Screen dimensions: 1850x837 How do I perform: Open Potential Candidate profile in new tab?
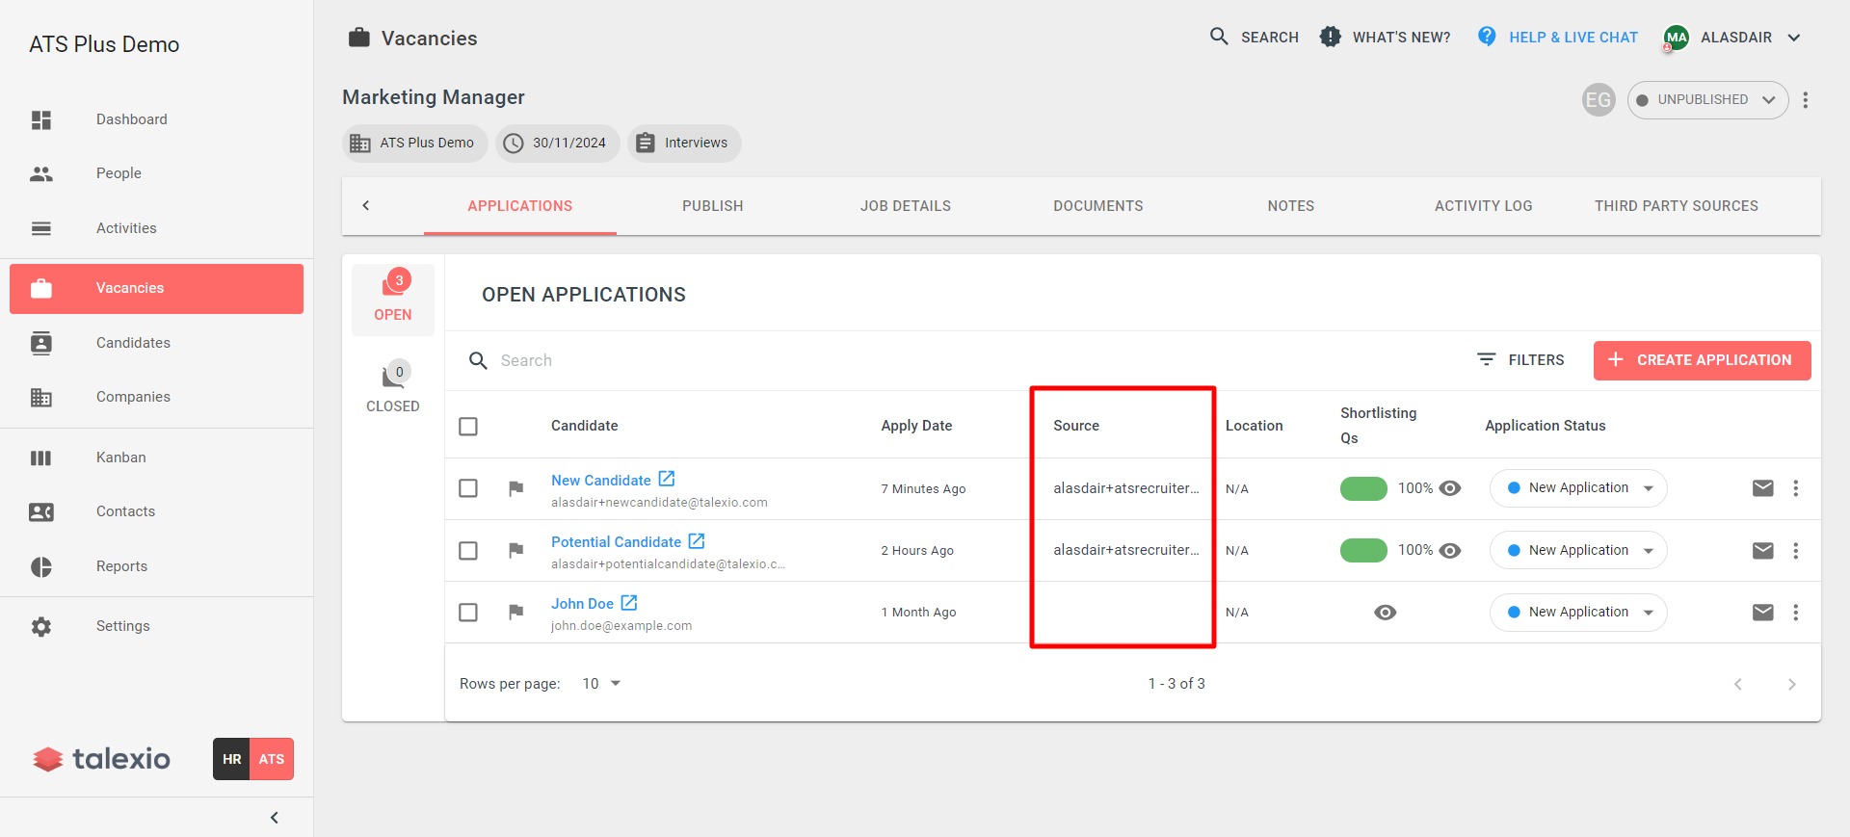pos(697,540)
